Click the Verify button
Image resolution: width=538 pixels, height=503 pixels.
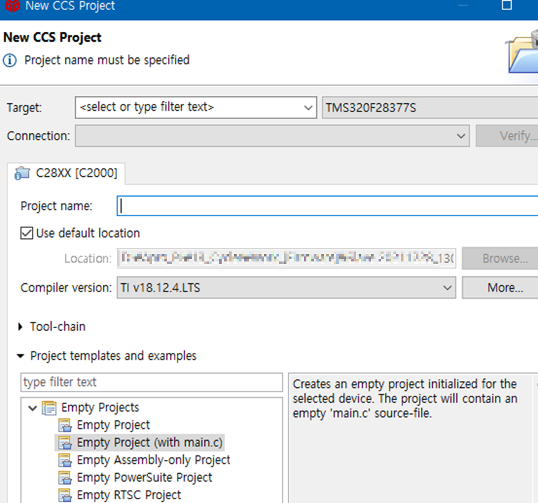point(507,136)
